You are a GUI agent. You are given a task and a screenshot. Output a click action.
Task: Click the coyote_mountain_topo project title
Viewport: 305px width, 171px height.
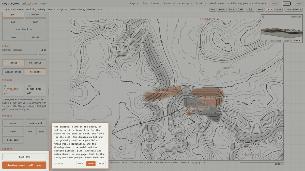[x=20, y=4]
